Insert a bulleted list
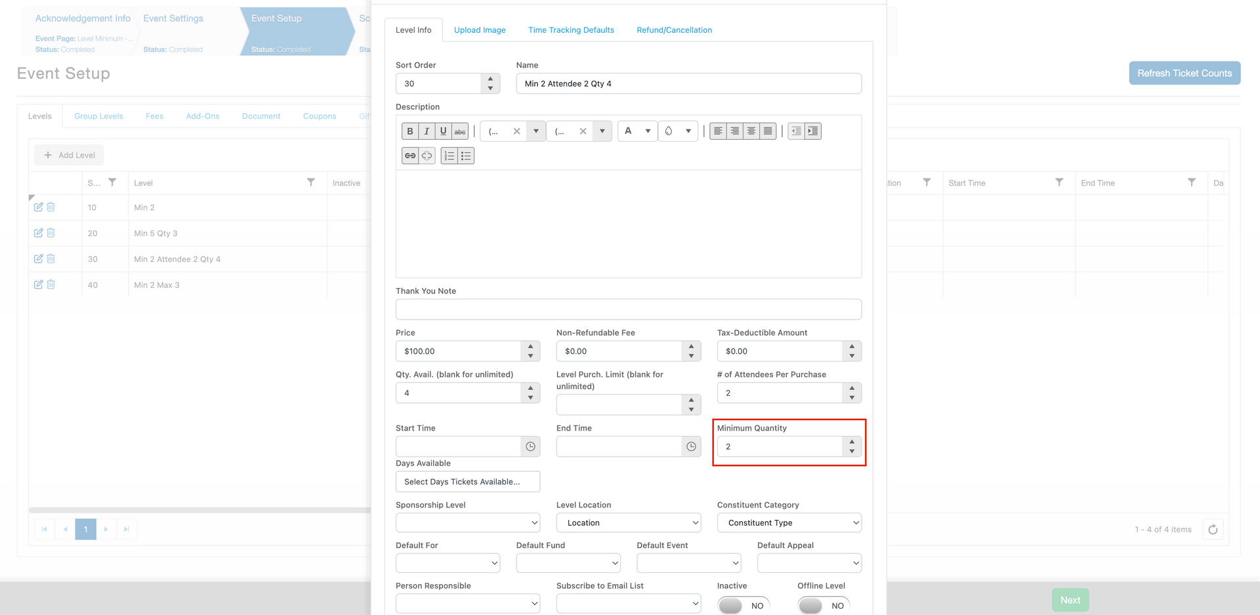Image resolution: width=1260 pixels, height=615 pixels. pos(466,156)
